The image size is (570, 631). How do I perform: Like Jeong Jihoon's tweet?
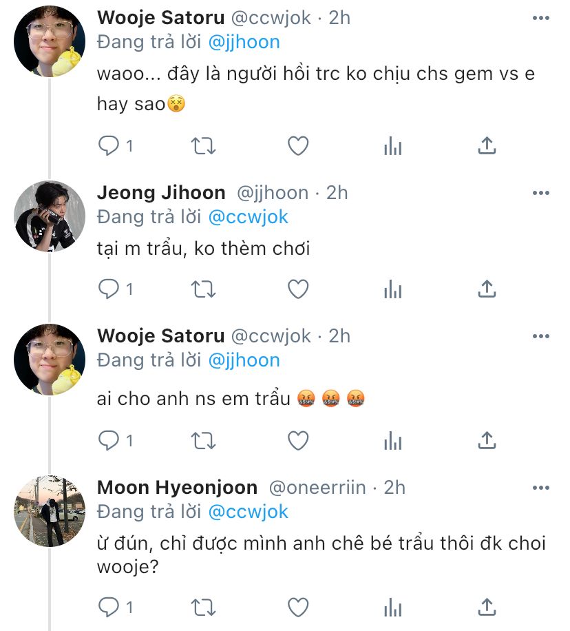(x=297, y=290)
